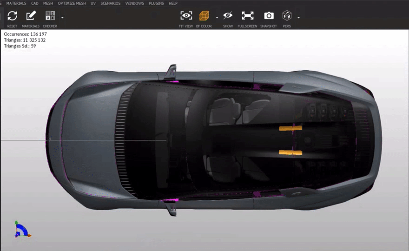Open the Help menu

coord(173,3)
